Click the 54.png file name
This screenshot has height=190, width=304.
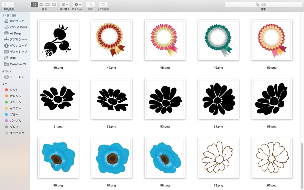[218, 126]
